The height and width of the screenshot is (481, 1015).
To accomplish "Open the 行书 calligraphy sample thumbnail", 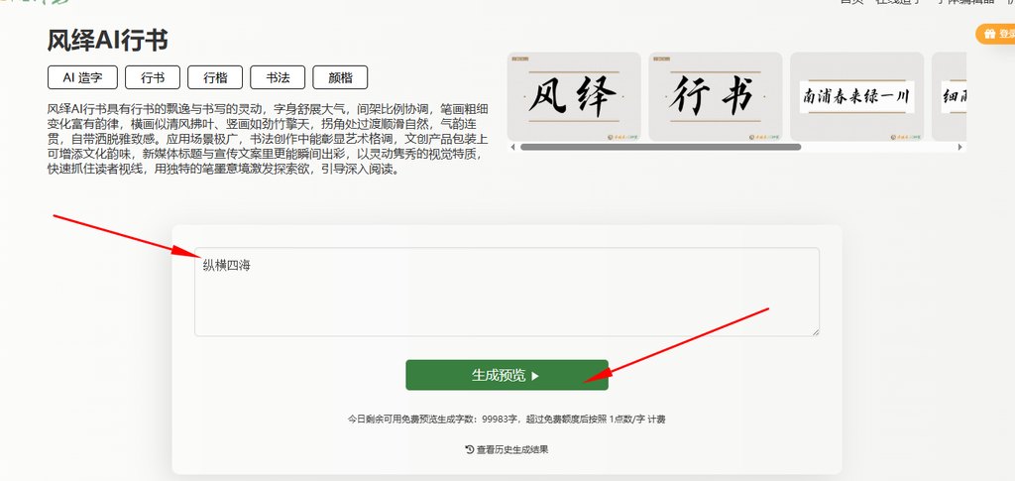I will (x=716, y=96).
